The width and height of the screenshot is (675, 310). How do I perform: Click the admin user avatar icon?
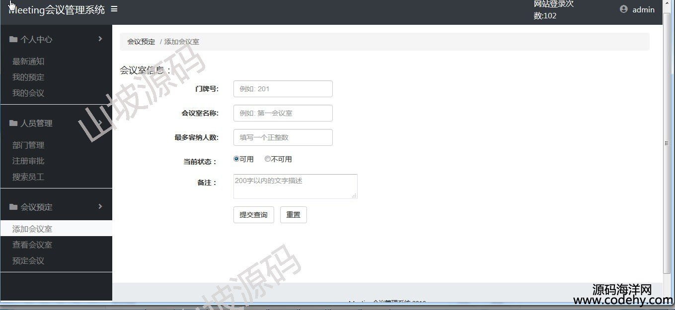(623, 9)
